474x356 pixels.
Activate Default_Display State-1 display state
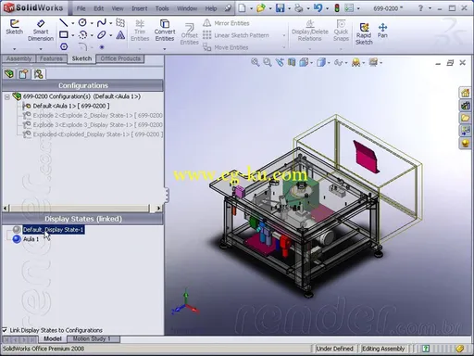[x=54, y=230]
